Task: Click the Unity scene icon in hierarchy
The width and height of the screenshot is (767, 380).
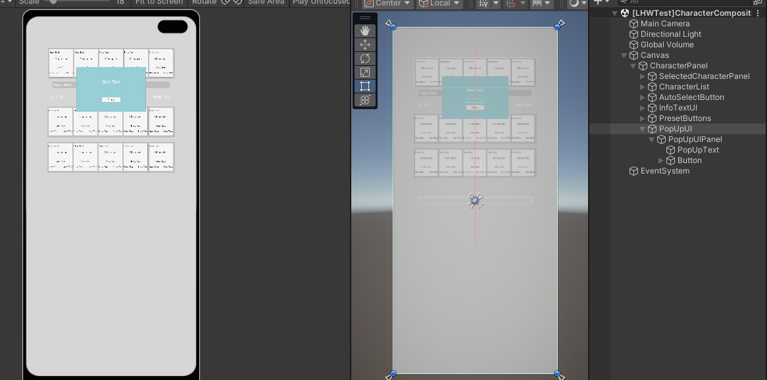Action: (625, 13)
